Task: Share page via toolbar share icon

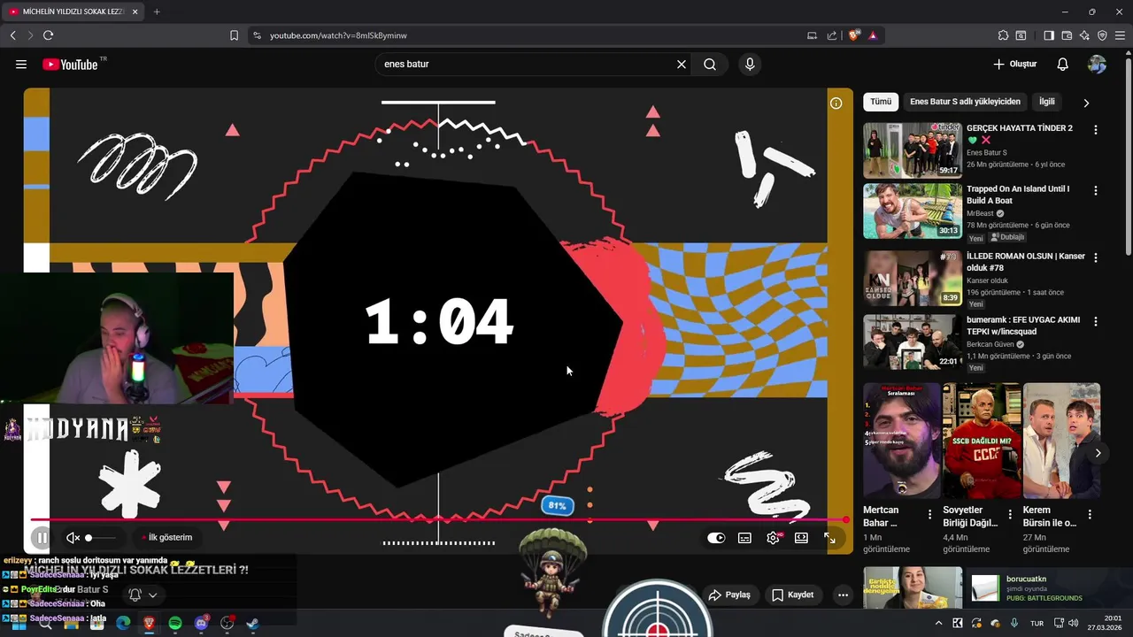Action: click(832, 35)
